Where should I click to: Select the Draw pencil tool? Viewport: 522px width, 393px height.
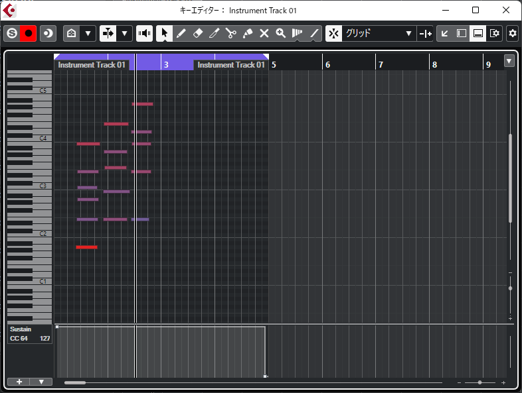tap(181, 33)
